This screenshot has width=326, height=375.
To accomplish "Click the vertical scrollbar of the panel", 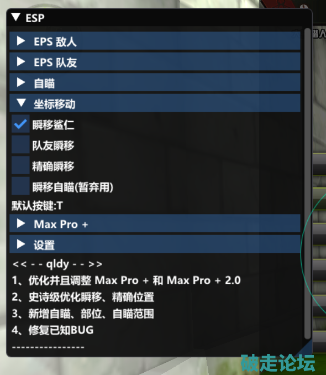I will point(308,184).
